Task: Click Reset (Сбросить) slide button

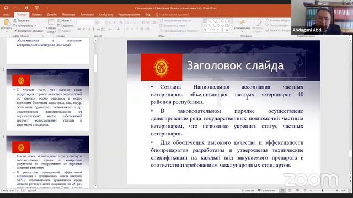Action: click(66, 26)
